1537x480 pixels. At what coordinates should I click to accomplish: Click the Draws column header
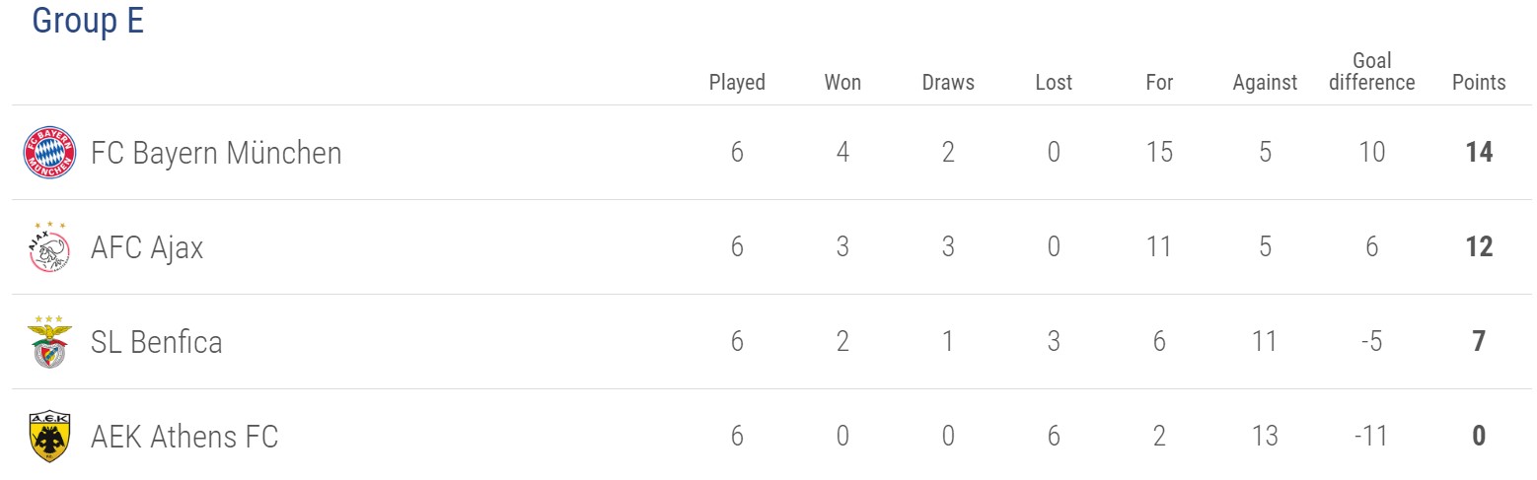948,82
